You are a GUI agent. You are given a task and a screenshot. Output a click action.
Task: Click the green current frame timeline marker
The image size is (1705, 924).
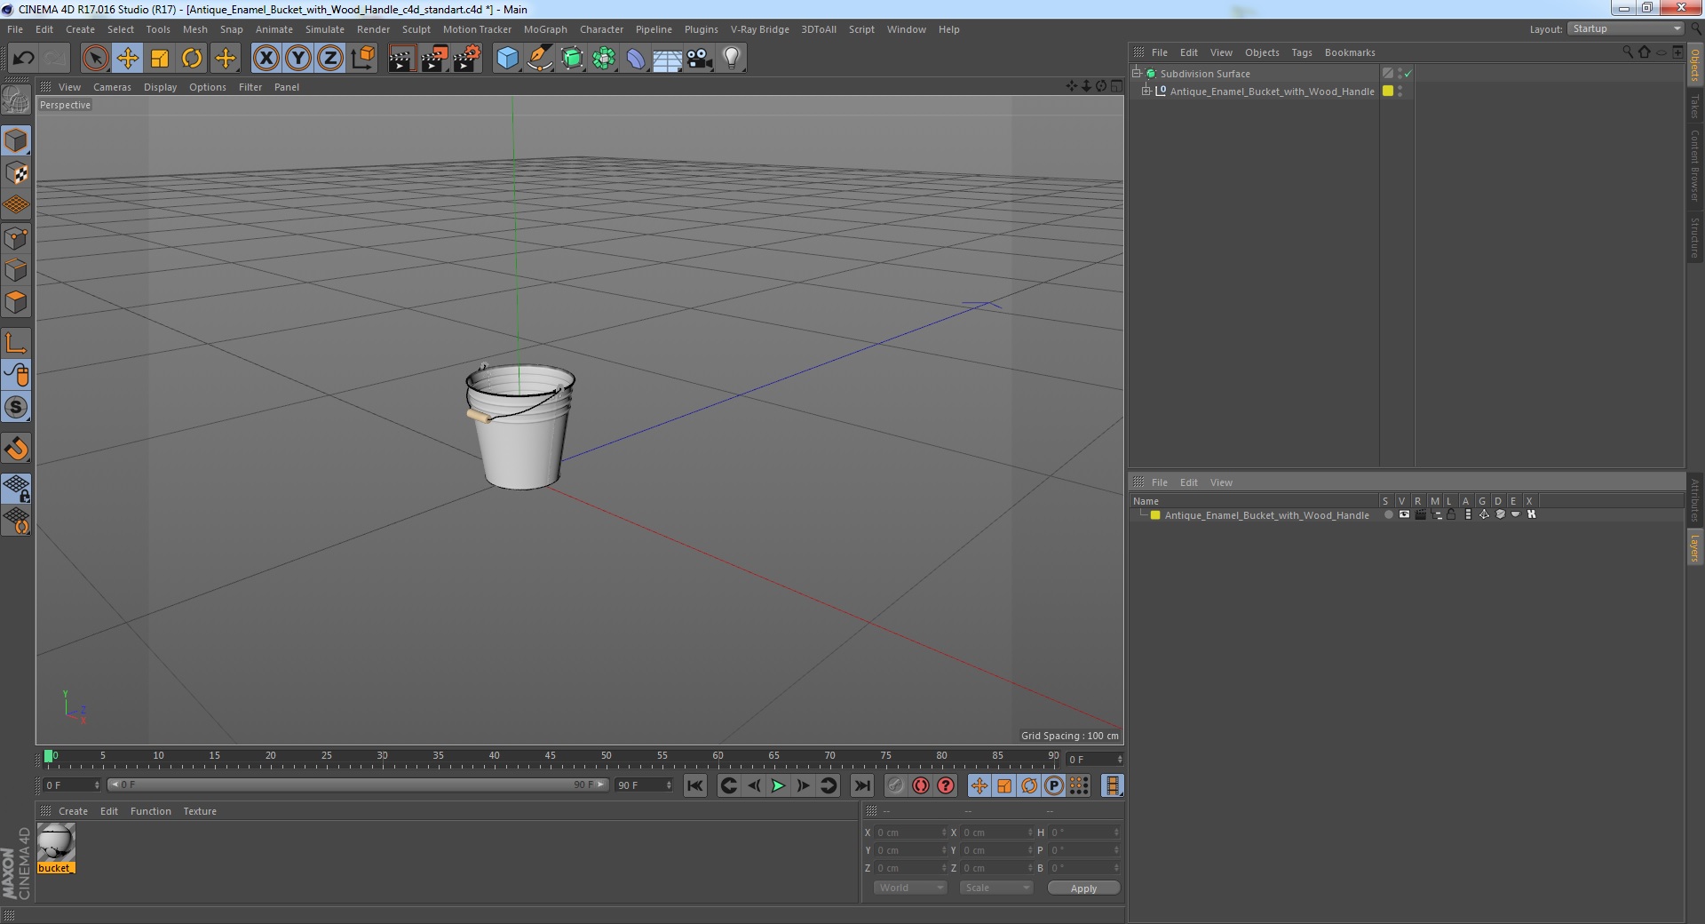click(48, 756)
